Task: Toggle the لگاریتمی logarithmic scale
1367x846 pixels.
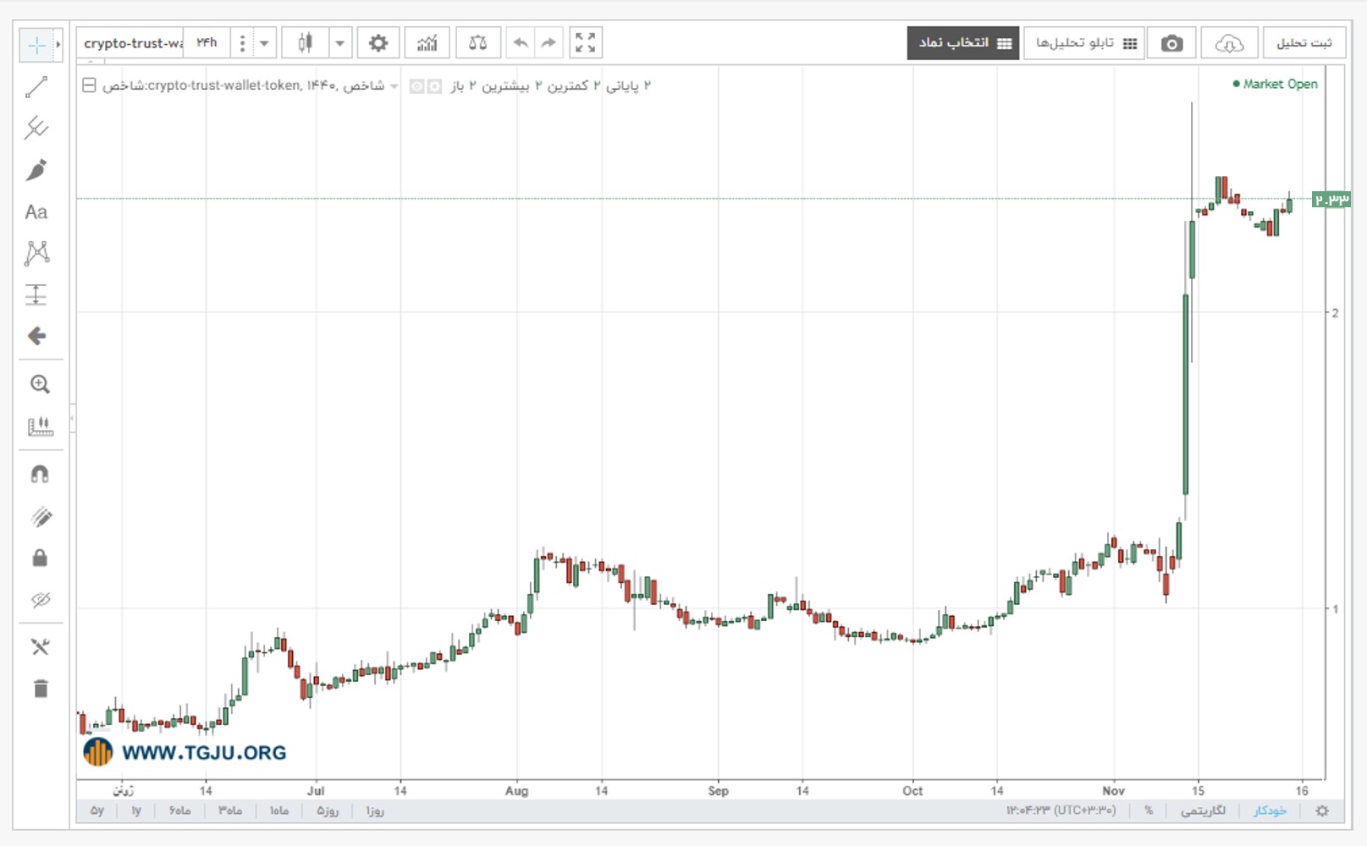Action: click(x=1203, y=810)
